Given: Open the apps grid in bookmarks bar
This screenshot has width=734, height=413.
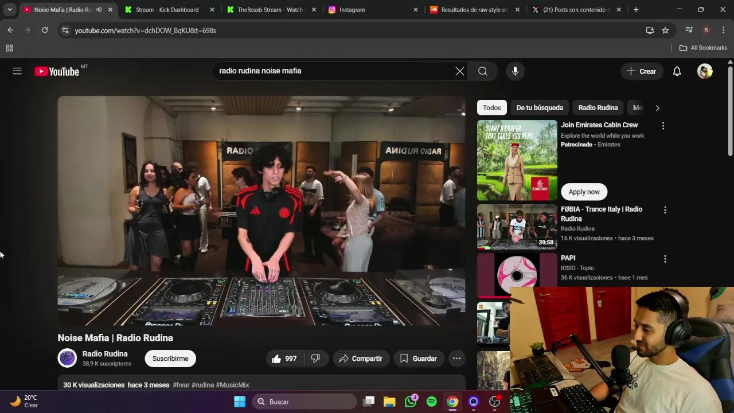Looking at the screenshot, I should point(9,48).
